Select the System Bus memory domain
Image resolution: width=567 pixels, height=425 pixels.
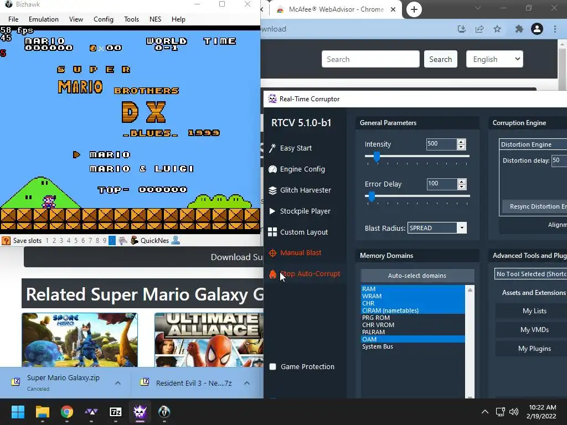click(x=413, y=346)
